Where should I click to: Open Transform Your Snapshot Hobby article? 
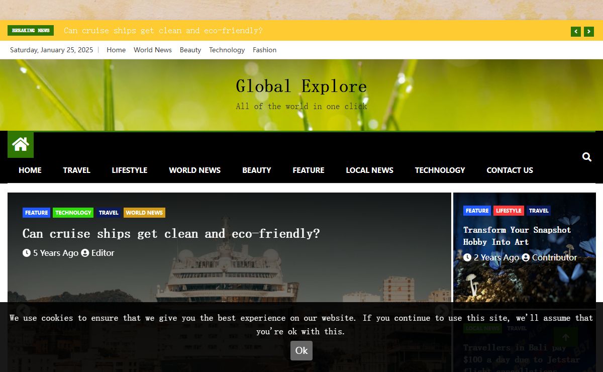[517, 236]
